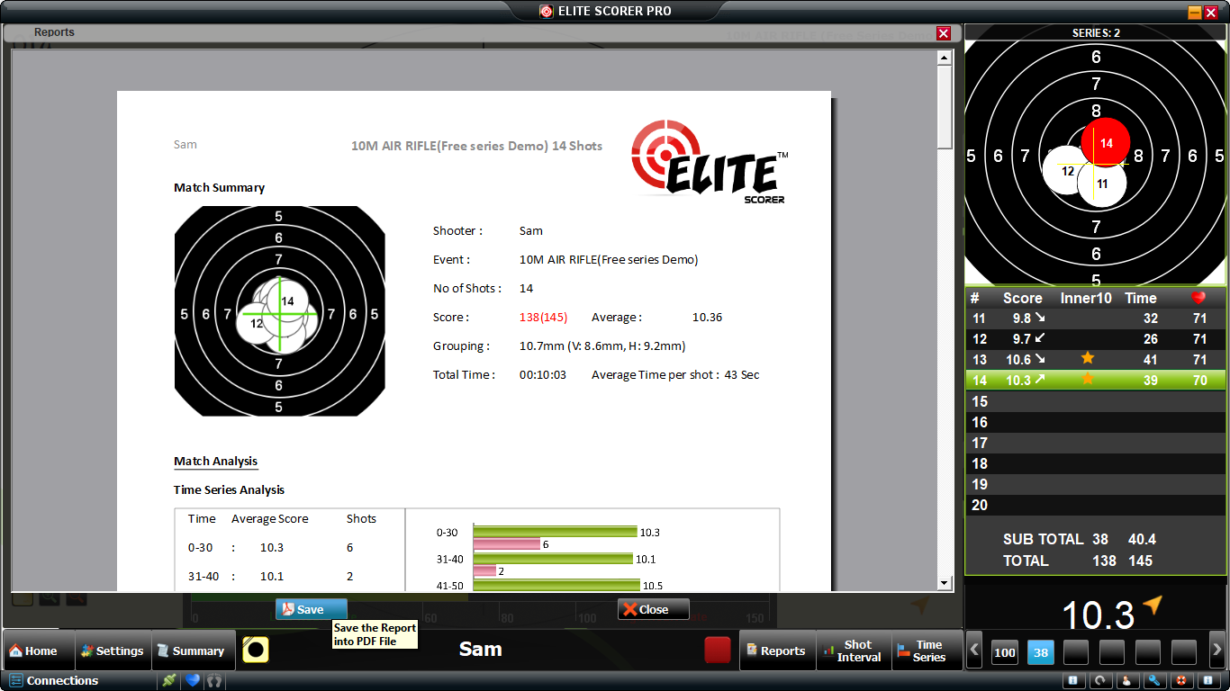The image size is (1230, 691).
Task: Show the Time Series chart
Action: (927, 651)
